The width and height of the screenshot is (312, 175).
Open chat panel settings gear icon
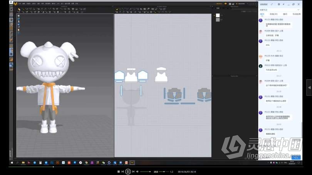(279, 4)
